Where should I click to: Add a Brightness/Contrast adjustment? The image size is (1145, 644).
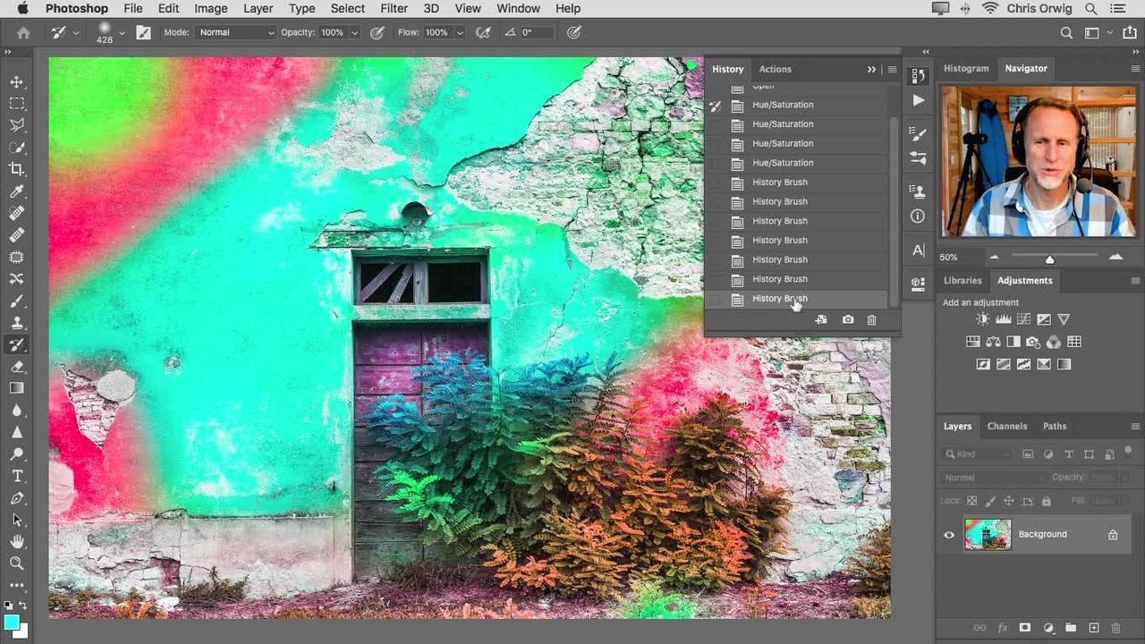click(x=983, y=319)
